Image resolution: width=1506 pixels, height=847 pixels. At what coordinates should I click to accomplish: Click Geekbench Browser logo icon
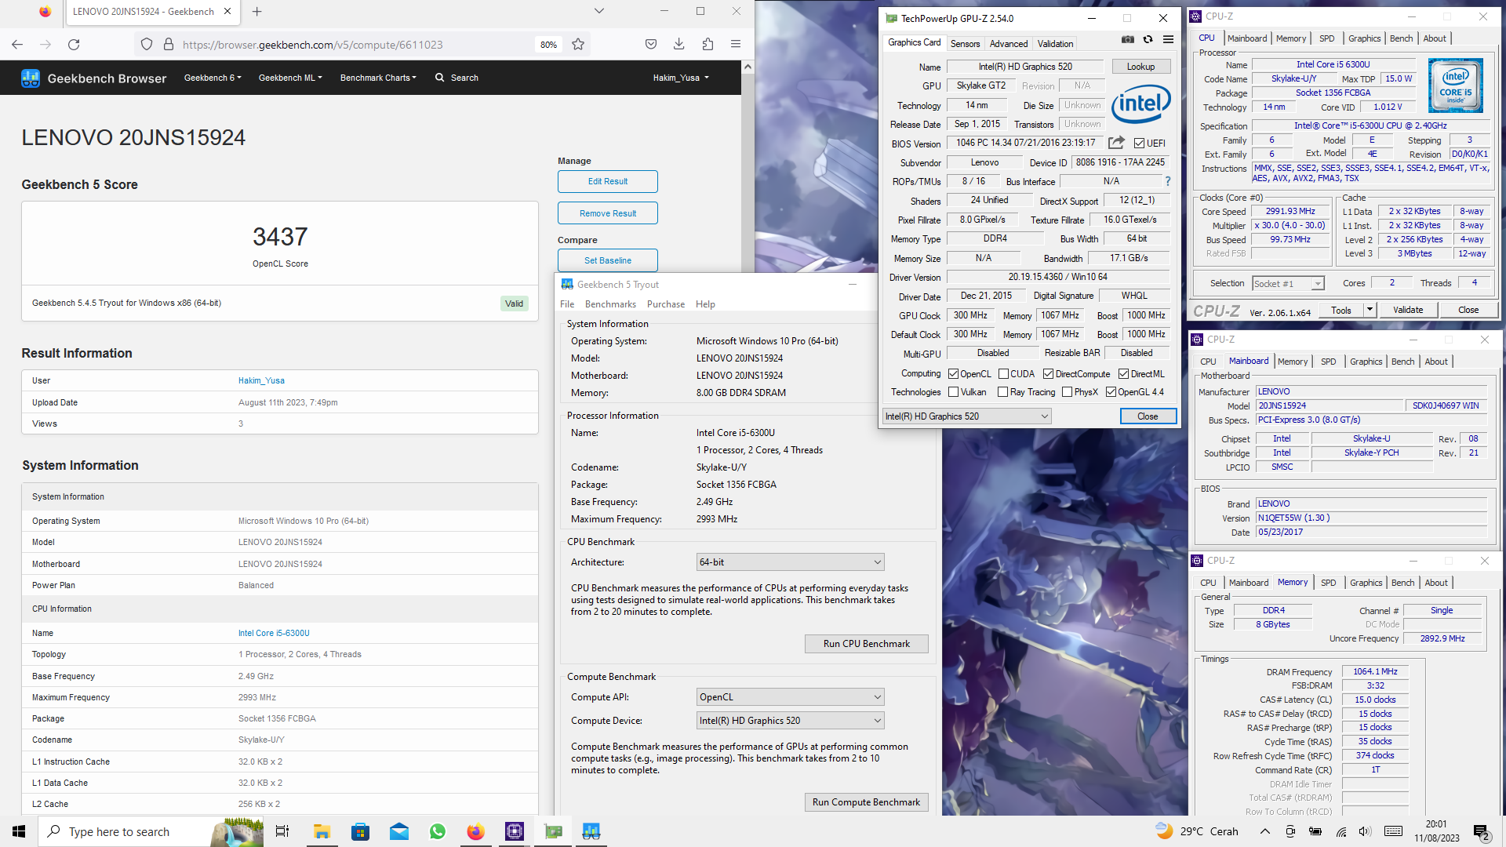pyautogui.click(x=31, y=78)
